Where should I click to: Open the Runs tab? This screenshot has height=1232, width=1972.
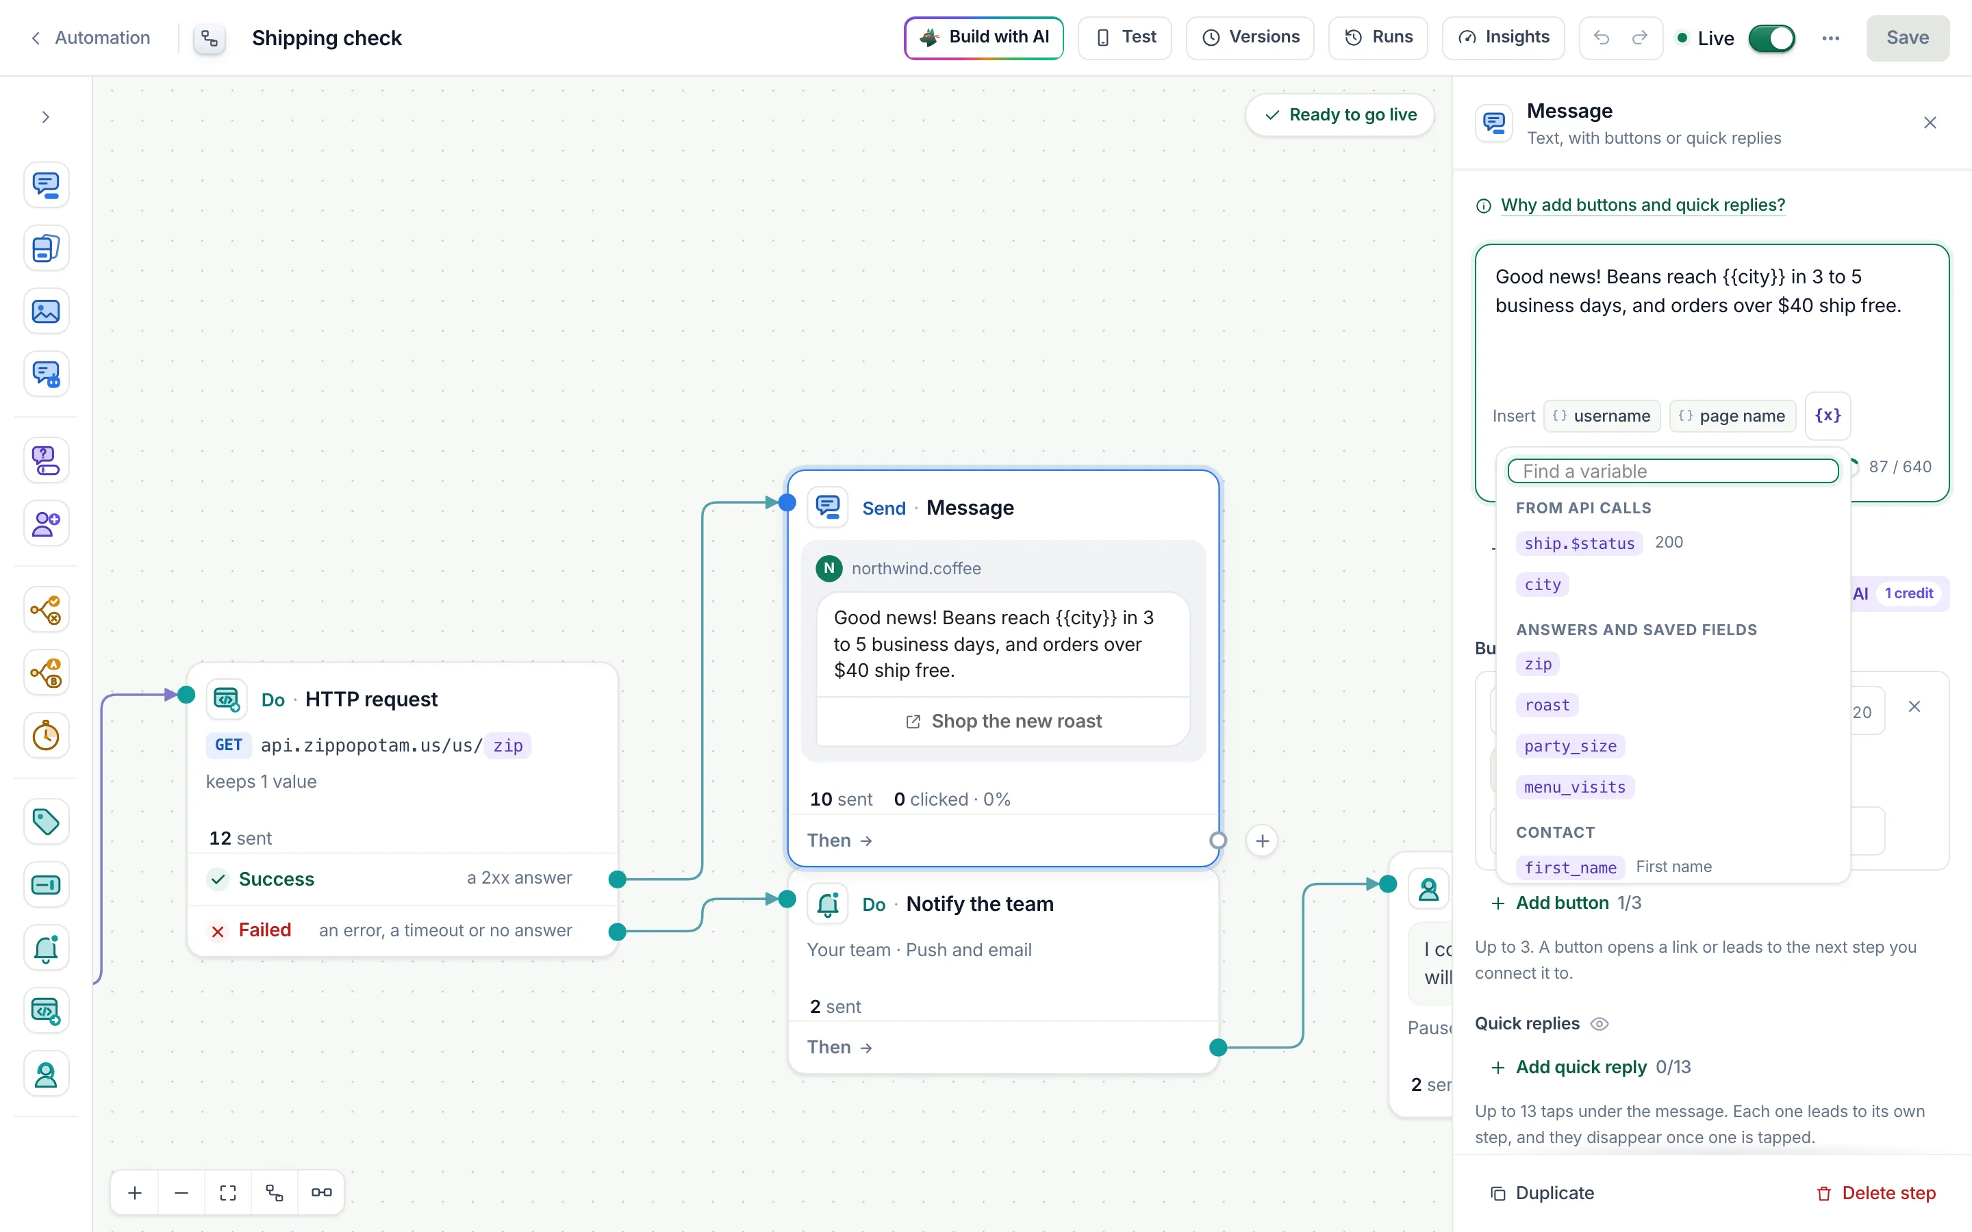pyautogui.click(x=1378, y=38)
